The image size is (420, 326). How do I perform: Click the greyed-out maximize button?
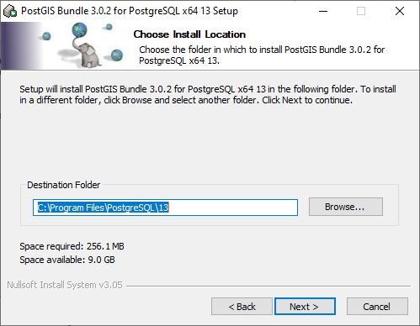[361, 11]
